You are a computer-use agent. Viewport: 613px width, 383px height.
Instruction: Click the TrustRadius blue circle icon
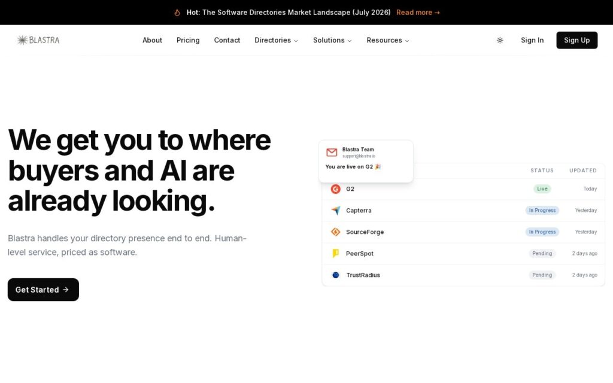click(335, 275)
